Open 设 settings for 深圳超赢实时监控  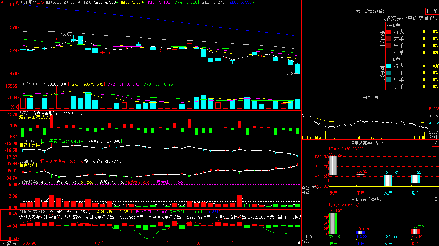435,143
